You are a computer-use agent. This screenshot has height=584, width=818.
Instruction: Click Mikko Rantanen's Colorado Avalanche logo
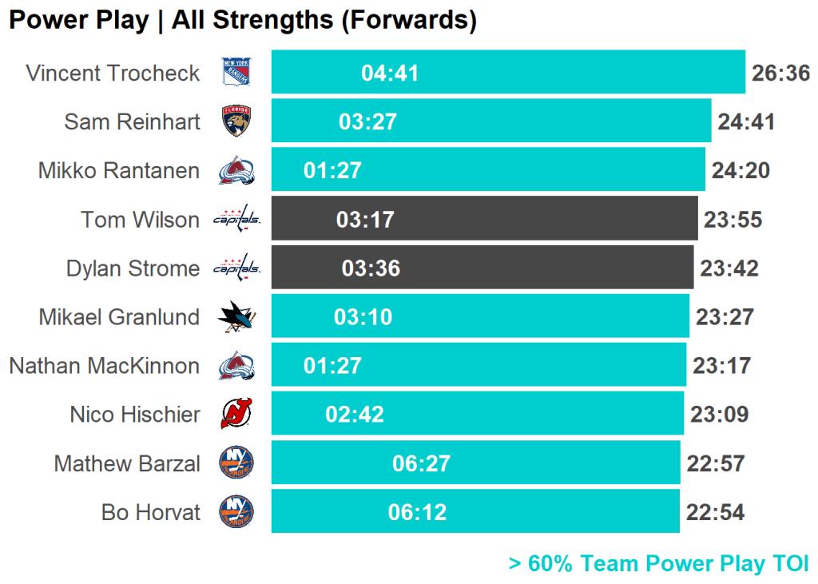pyautogui.click(x=236, y=170)
